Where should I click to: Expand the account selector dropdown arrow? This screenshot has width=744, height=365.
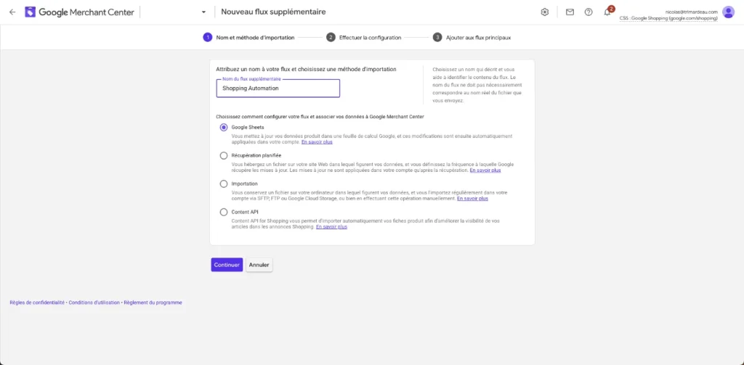[x=203, y=12]
